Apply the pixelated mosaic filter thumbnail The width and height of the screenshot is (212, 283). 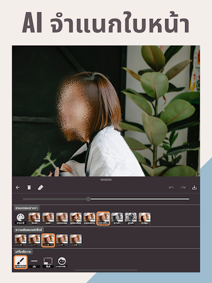34,218
